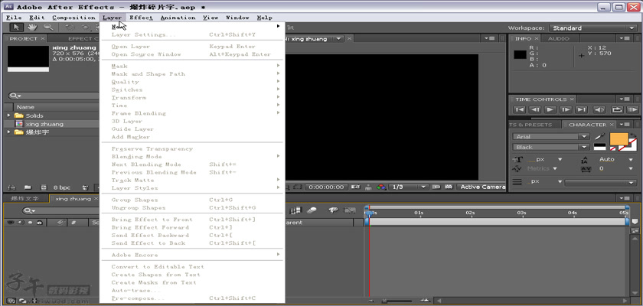The image size is (643, 306).
Task: Open the Animation menu
Action: (178, 18)
